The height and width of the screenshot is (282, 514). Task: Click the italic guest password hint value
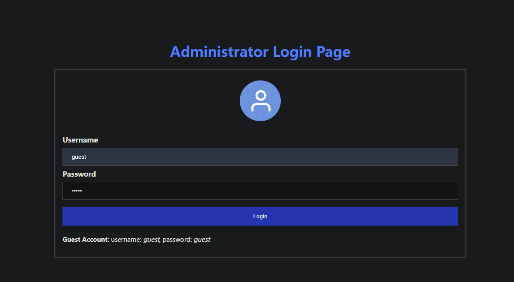pos(202,240)
